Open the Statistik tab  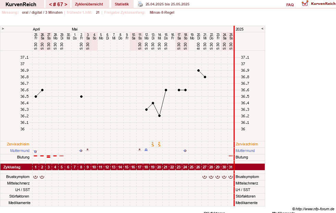point(122,4)
